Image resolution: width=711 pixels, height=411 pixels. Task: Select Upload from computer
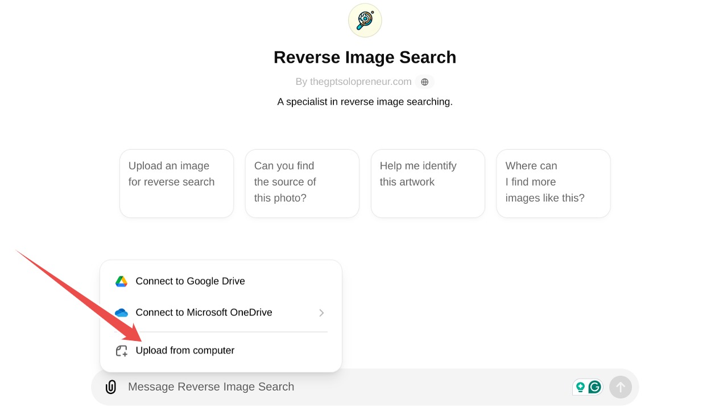tap(185, 350)
